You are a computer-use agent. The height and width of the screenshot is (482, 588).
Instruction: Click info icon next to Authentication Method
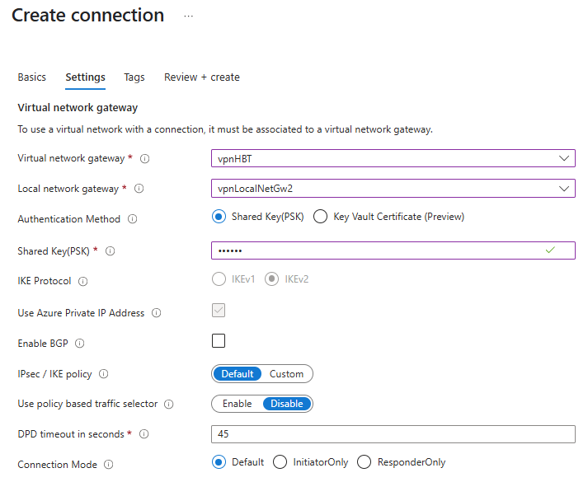pyautogui.click(x=133, y=219)
